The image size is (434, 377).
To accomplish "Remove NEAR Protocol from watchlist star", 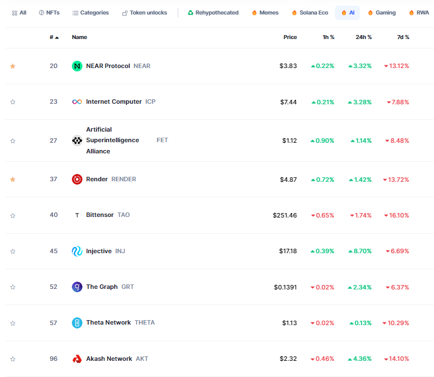I will (12, 66).
